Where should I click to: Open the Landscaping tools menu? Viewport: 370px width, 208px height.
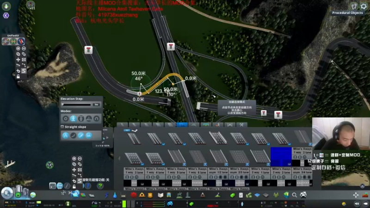pos(217,195)
